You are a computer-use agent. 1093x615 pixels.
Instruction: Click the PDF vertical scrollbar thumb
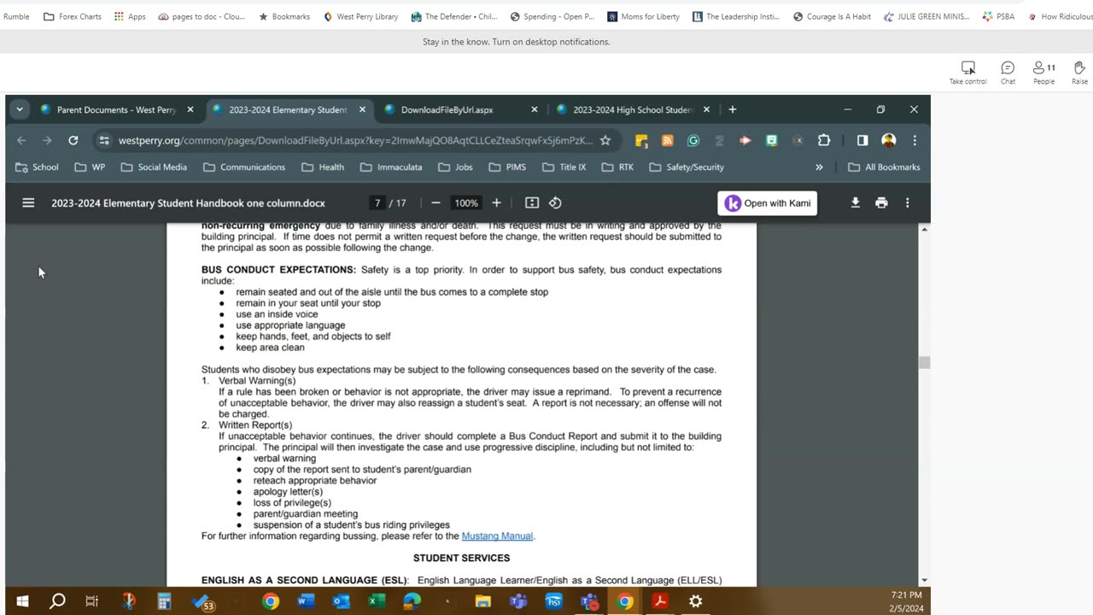pos(925,363)
